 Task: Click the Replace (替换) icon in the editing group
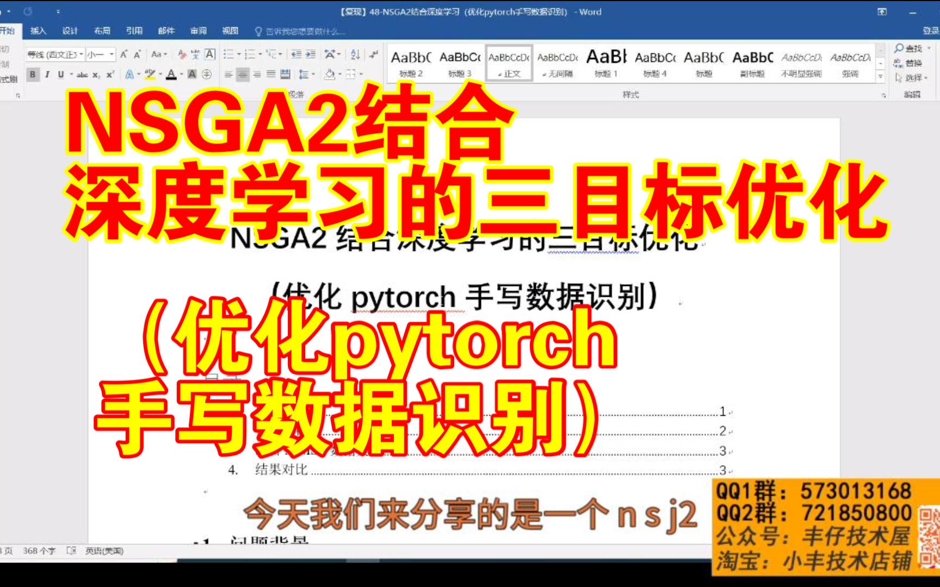[908, 63]
